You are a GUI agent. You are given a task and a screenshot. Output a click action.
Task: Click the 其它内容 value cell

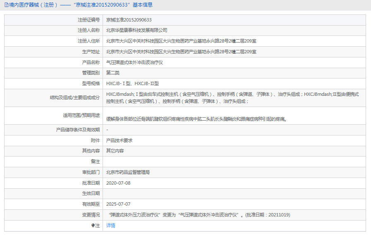(115, 151)
